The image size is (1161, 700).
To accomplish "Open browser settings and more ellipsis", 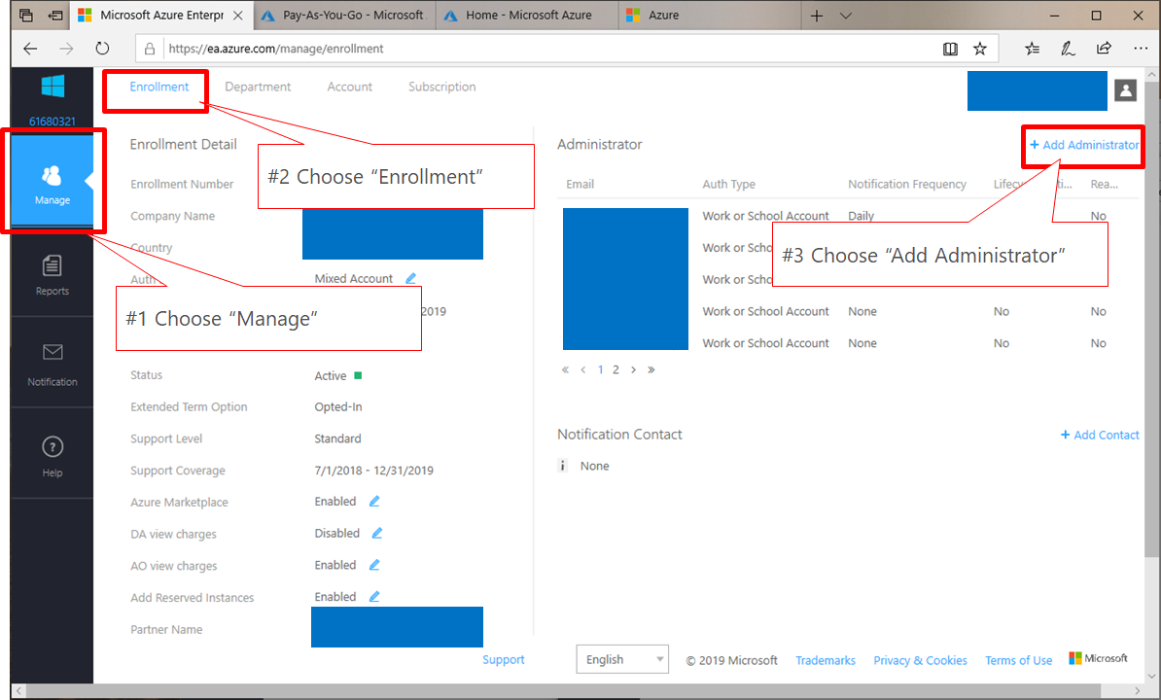I will pos(1141,49).
